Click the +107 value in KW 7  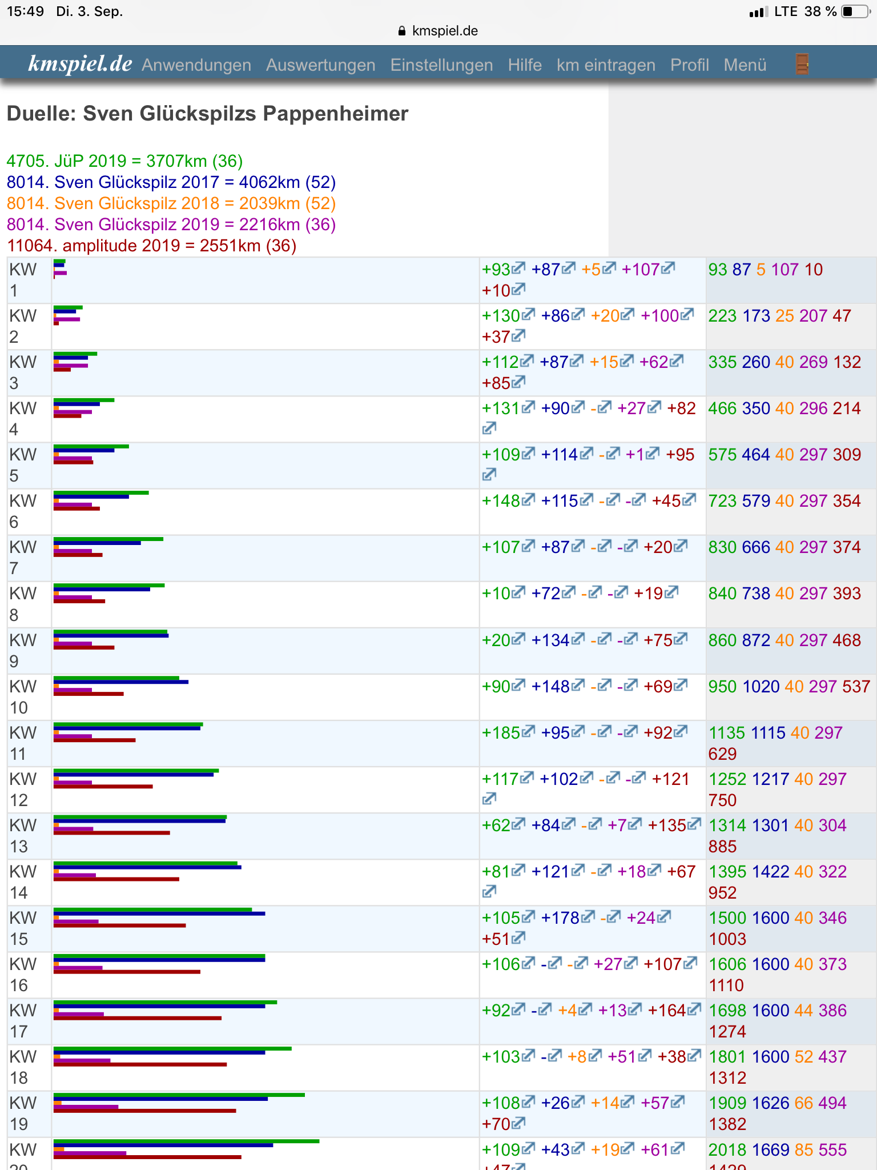[501, 547]
